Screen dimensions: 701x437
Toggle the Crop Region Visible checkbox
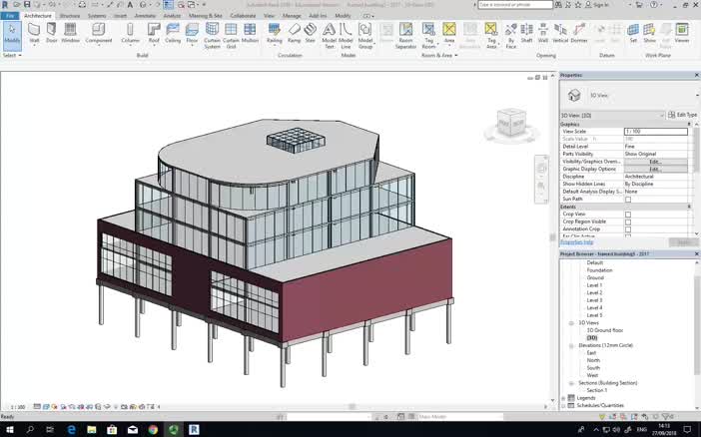pyautogui.click(x=628, y=221)
